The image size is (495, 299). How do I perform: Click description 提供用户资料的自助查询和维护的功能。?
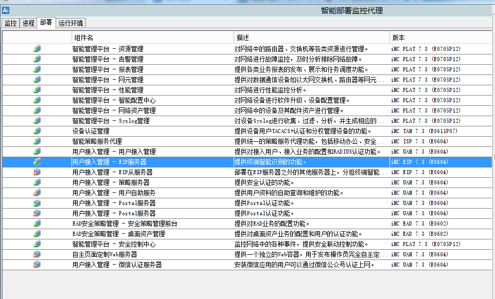(289, 193)
